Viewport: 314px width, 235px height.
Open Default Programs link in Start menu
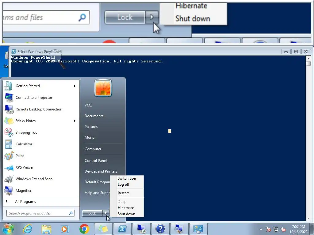[97, 182]
